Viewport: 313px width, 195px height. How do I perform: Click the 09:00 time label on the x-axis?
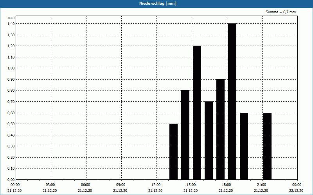tap(121, 185)
